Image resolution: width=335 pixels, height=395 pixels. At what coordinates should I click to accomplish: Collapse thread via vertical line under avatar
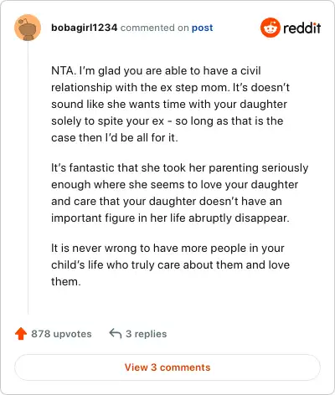pyautogui.click(x=28, y=177)
